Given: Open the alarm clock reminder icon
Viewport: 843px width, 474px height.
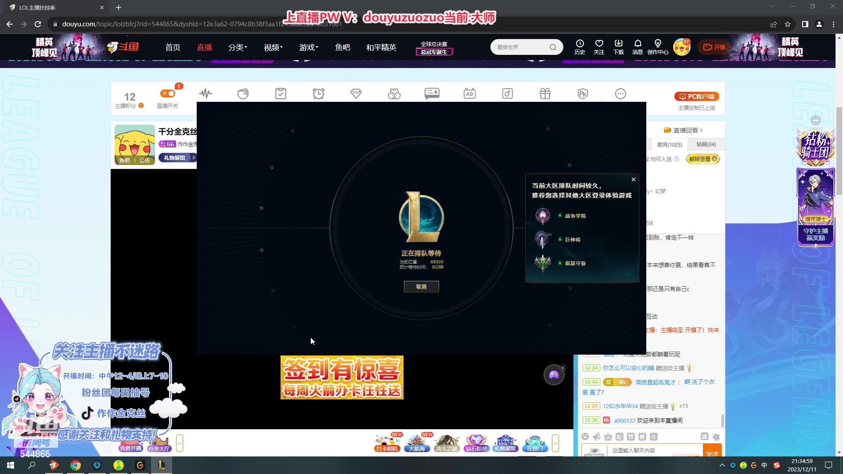Looking at the screenshot, I should (319, 93).
